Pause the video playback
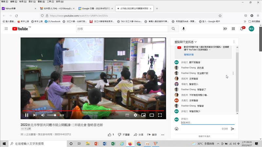 (x=27, y=115)
